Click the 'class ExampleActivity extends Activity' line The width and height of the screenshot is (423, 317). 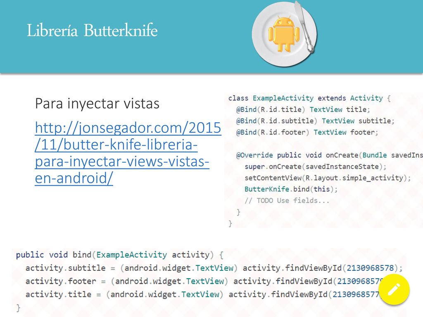pos(309,98)
